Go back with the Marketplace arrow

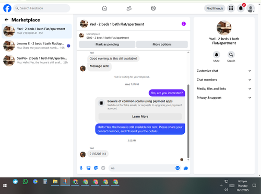(6, 20)
